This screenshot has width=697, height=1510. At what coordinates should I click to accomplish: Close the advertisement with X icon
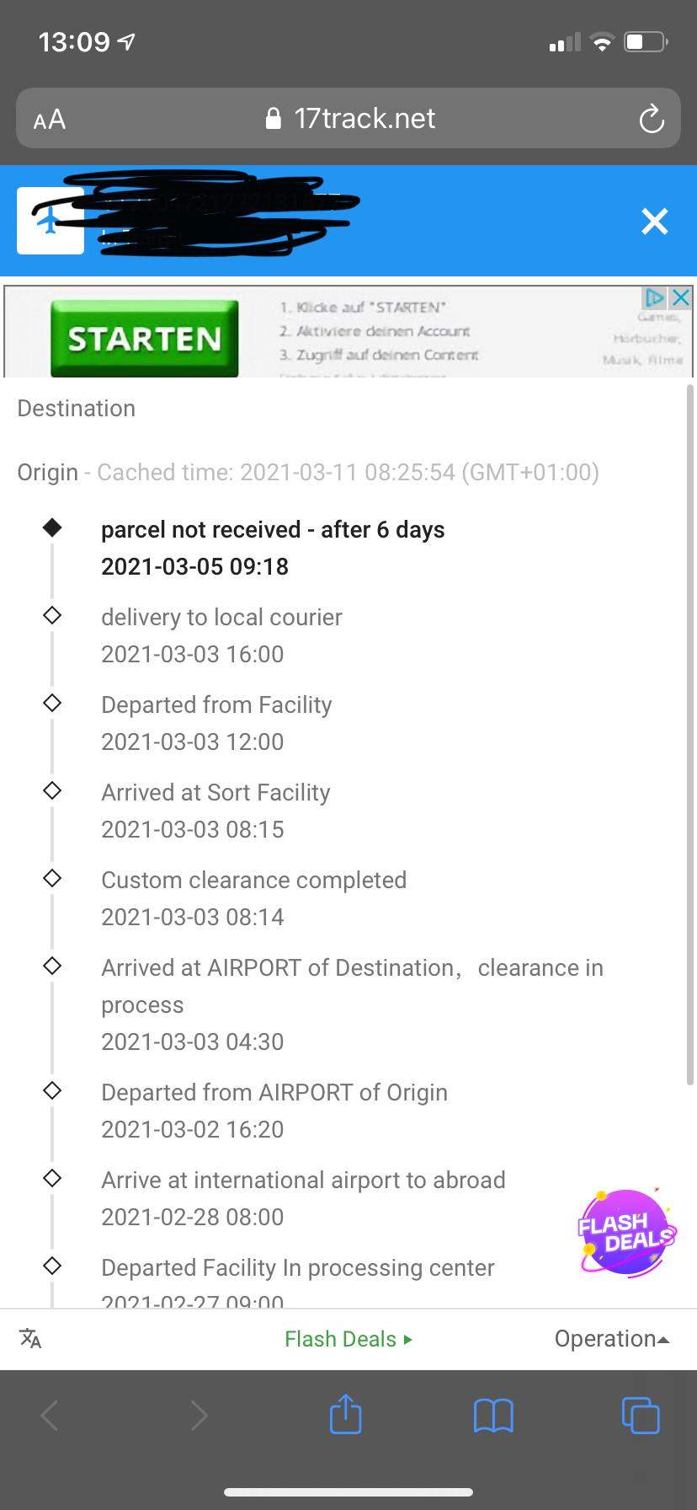[681, 297]
